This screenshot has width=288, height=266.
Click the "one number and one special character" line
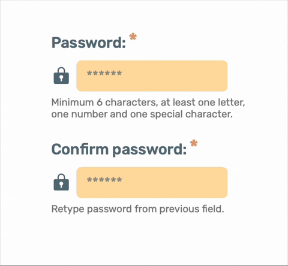click(x=142, y=114)
